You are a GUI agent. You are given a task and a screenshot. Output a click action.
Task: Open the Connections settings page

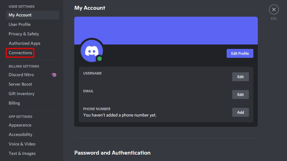[x=20, y=53]
